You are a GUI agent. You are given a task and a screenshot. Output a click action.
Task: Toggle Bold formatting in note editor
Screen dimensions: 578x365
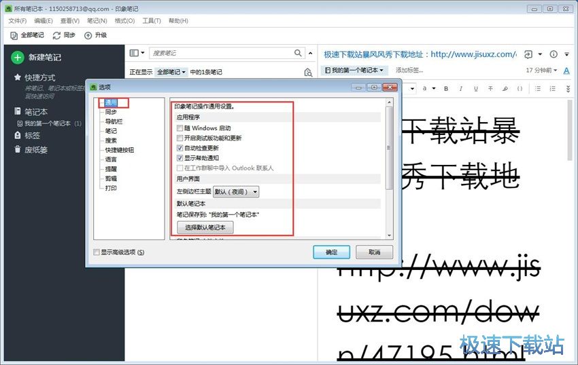pos(446,89)
